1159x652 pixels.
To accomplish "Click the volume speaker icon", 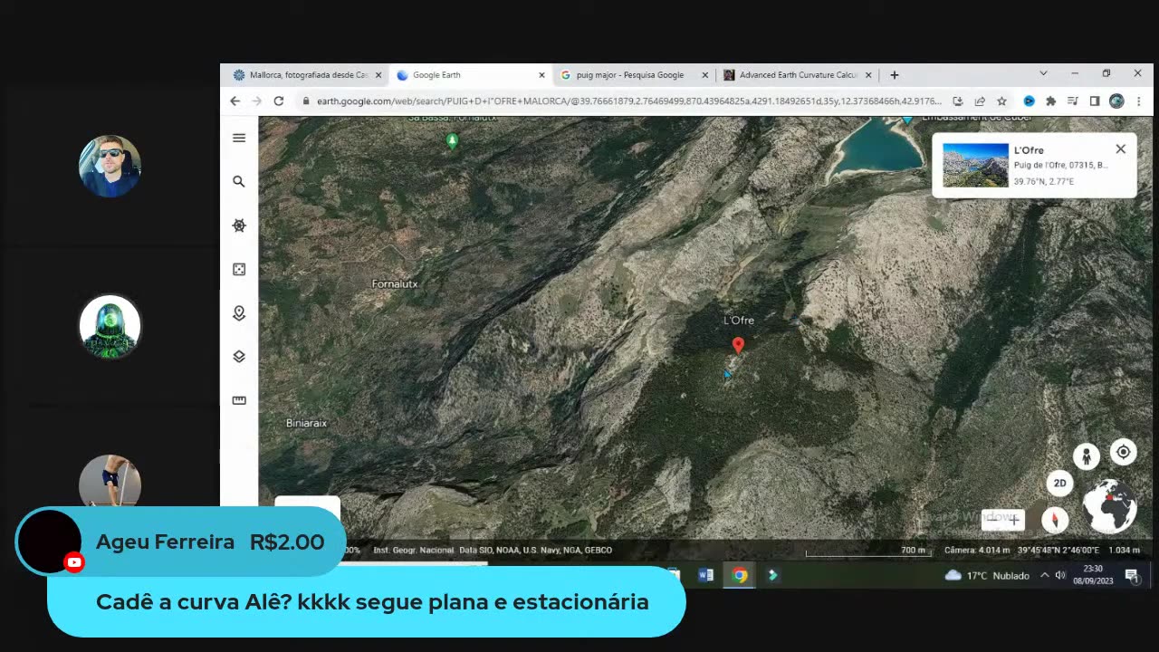I will coord(1060,575).
